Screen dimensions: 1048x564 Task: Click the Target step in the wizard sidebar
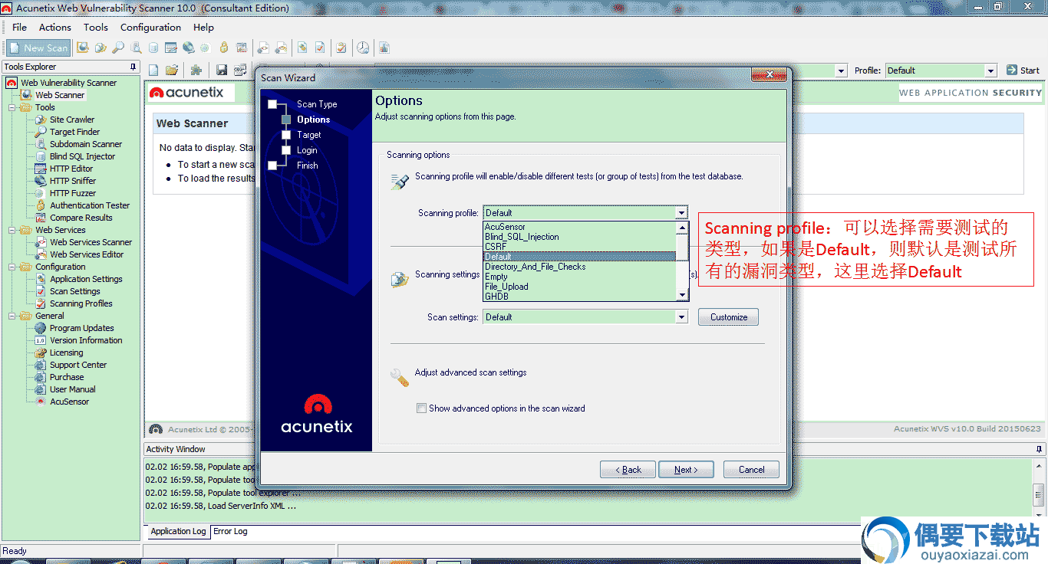pos(308,135)
